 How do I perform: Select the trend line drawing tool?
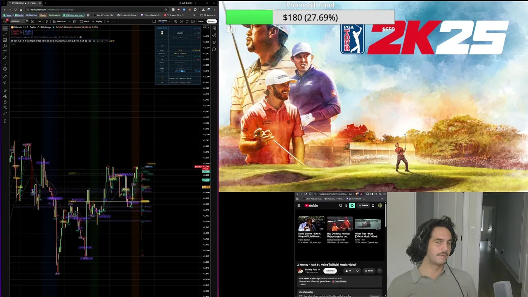click(x=5, y=34)
